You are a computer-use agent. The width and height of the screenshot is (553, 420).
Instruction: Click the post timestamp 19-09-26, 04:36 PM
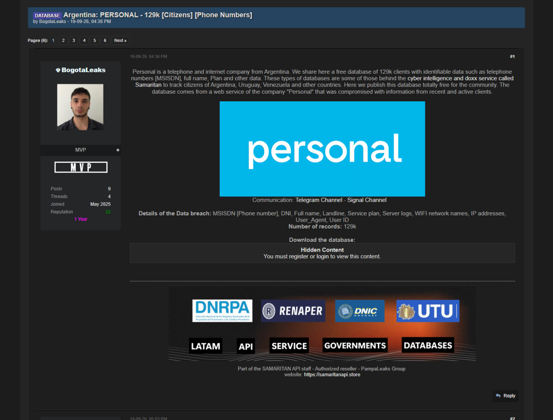tap(148, 56)
